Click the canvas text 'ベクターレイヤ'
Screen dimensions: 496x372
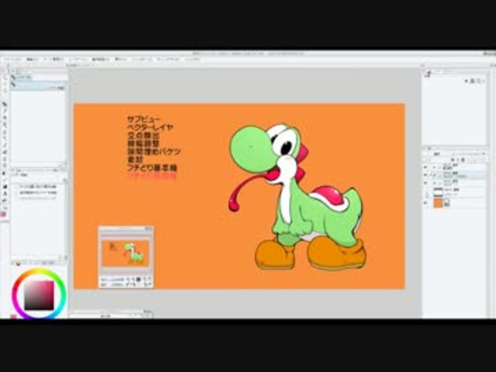150,127
